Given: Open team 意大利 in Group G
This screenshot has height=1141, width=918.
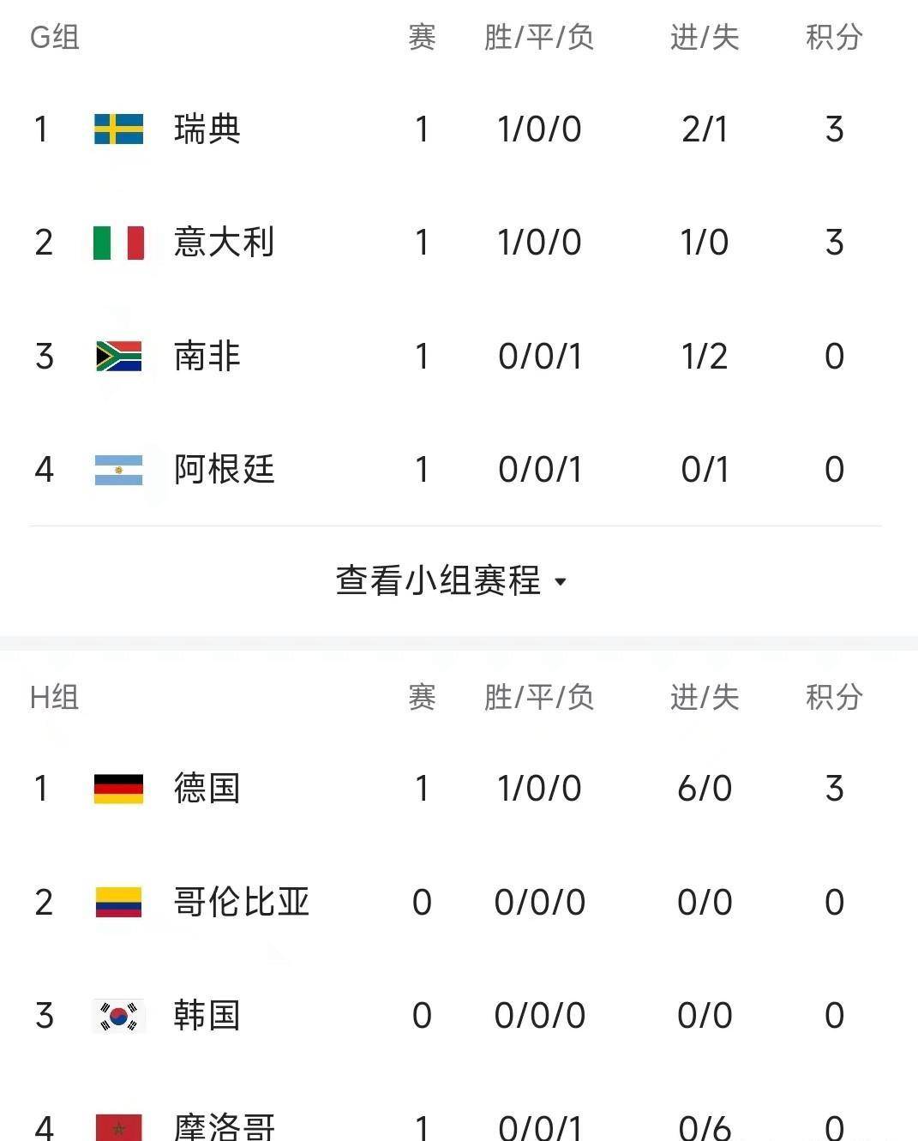Looking at the screenshot, I should pos(224,243).
